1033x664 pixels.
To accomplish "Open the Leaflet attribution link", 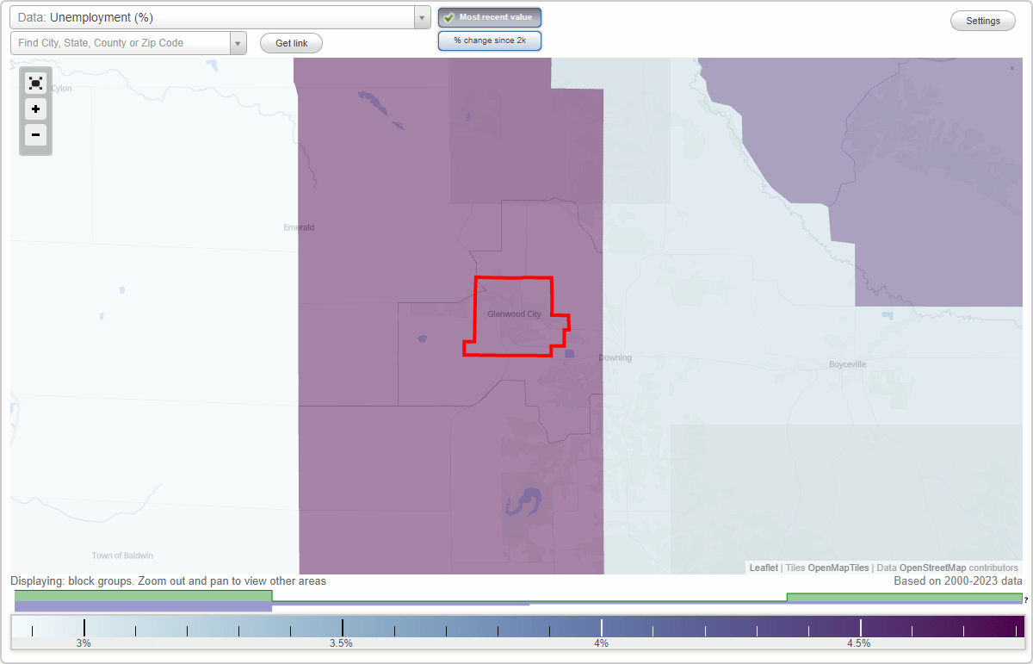I will click(x=763, y=568).
